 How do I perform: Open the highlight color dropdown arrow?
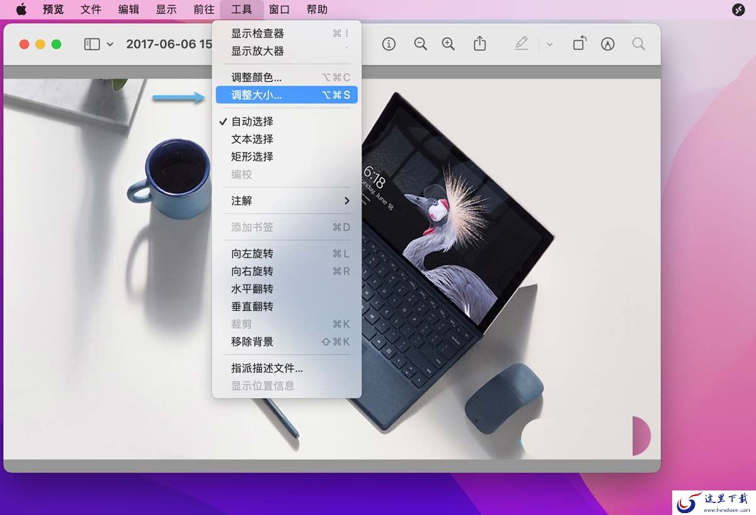pyautogui.click(x=549, y=44)
